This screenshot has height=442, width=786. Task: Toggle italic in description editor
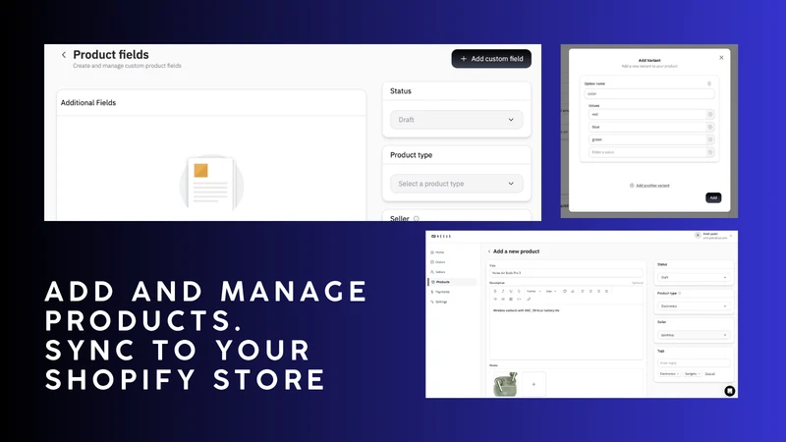pyautogui.click(x=503, y=291)
